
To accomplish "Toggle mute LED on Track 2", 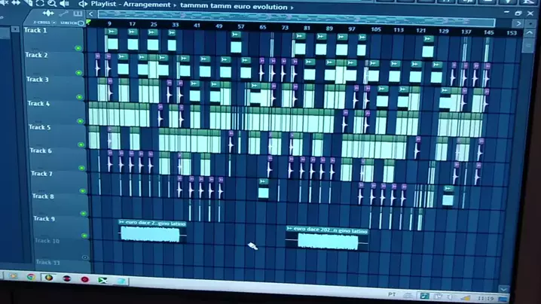I will click(79, 73).
